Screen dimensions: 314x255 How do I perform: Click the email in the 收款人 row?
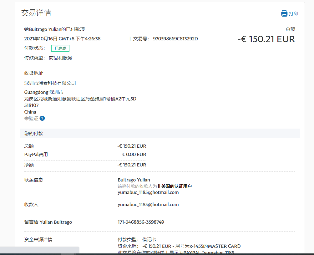(148, 205)
